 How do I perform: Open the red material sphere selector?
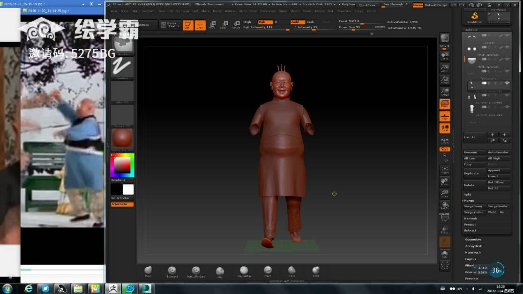tap(122, 139)
